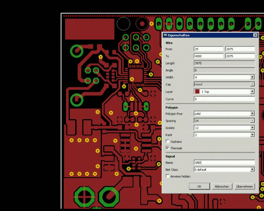Select the large red rectangular copper pad
The image size is (264, 211).
pyautogui.click(x=90, y=29)
